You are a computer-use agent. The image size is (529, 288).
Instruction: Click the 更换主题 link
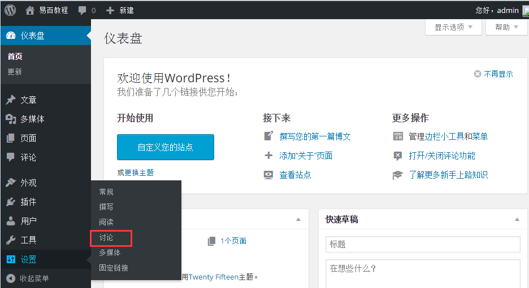(140, 172)
